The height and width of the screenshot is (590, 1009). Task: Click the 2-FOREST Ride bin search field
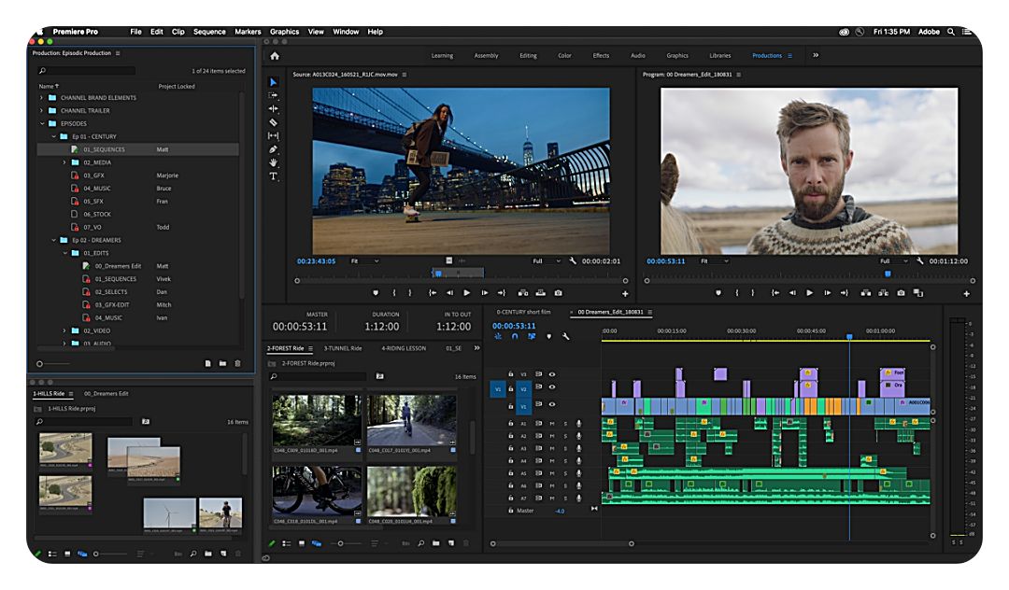(x=318, y=376)
